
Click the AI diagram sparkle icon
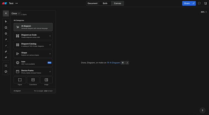(18, 27)
